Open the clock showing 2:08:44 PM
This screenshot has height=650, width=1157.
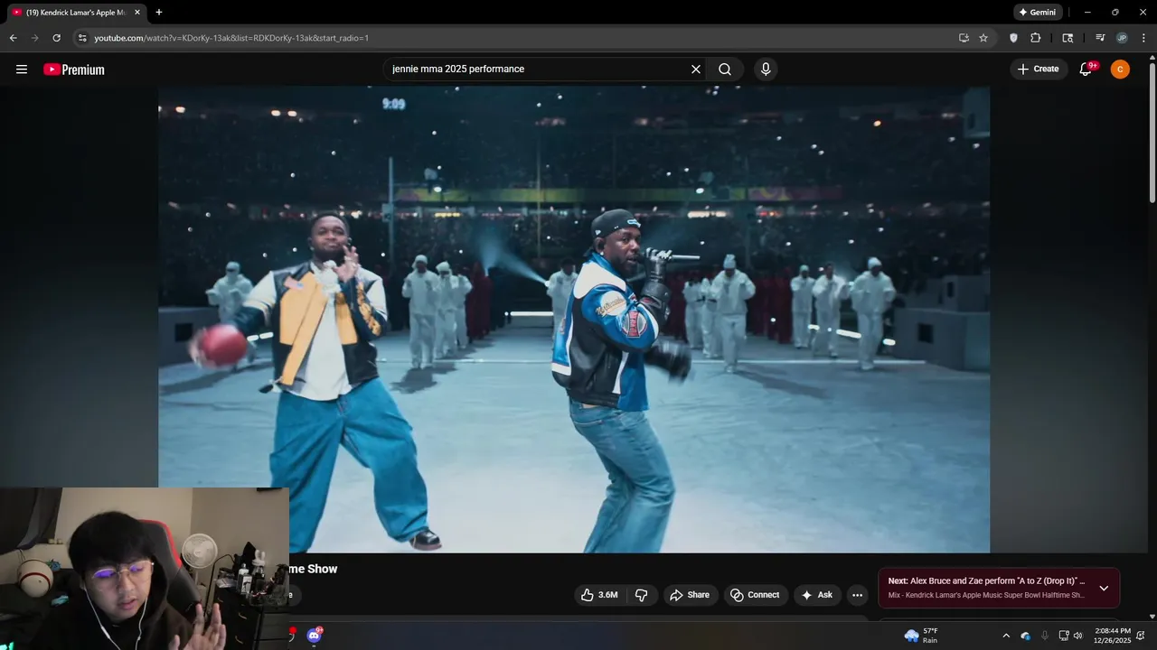click(x=1112, y=636)
